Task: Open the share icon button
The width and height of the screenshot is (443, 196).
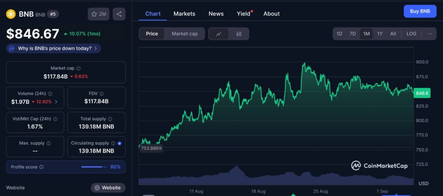Action: (x=119, y=14)
